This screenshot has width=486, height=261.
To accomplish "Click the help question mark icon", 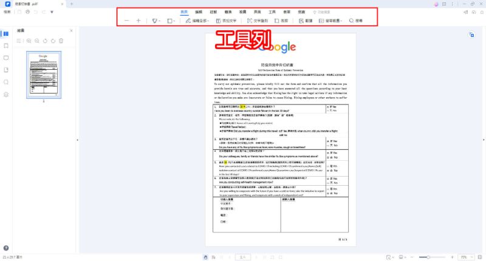I will [6, 248].
